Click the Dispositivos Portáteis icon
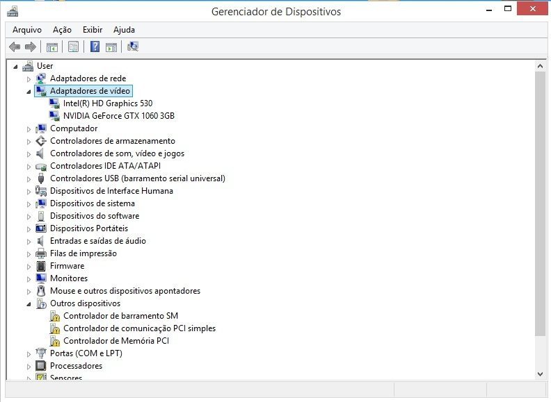Image resolution: width=551 pixels, height=402 pixels. point(41,228)
